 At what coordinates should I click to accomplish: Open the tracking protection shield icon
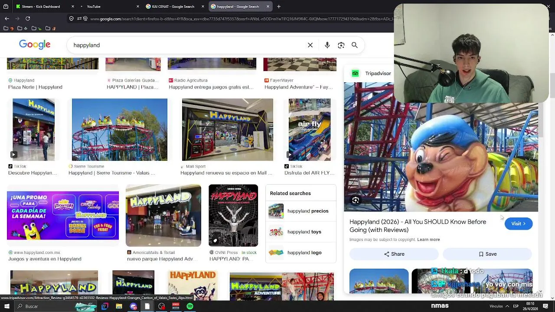point(72,19)
